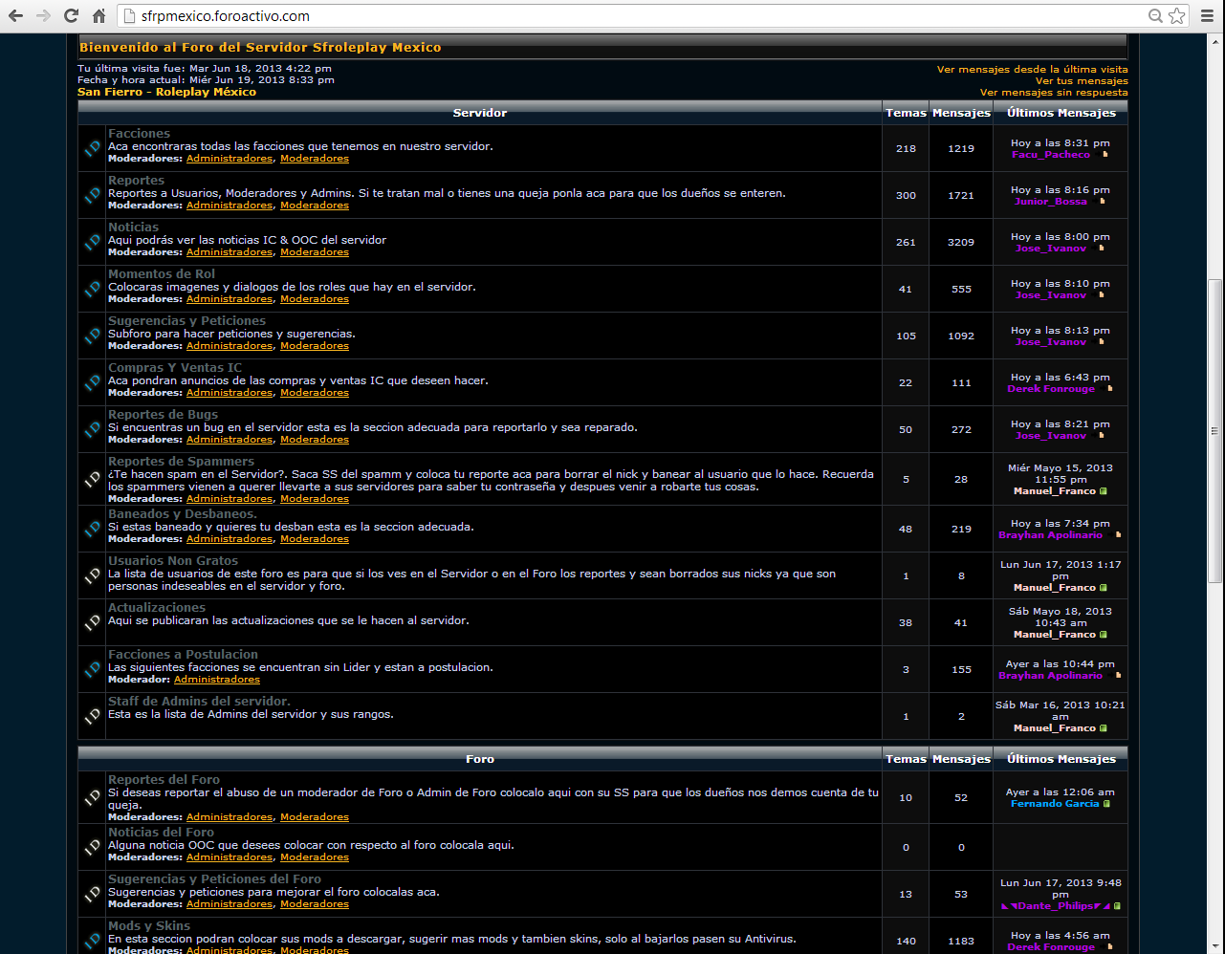Open Junior_Bossa user profile
This screenshot has width=1225, height=954.
(1051, 202)
